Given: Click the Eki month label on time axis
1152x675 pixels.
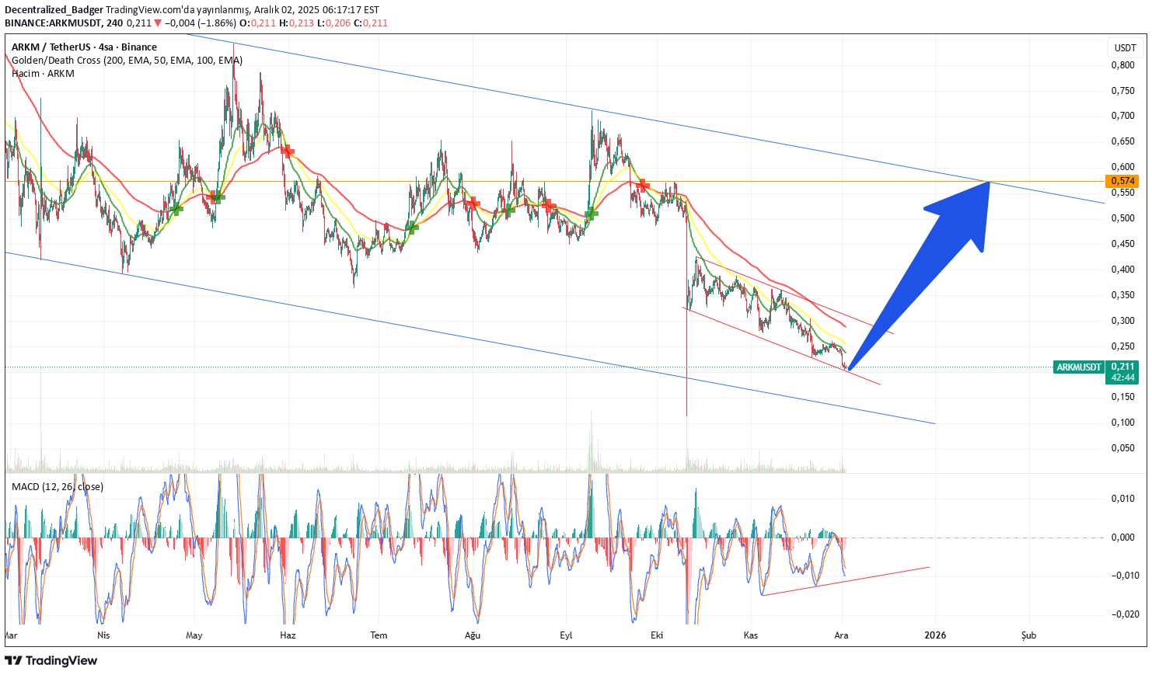Looking at the screenshot, I should coord(657,635).
